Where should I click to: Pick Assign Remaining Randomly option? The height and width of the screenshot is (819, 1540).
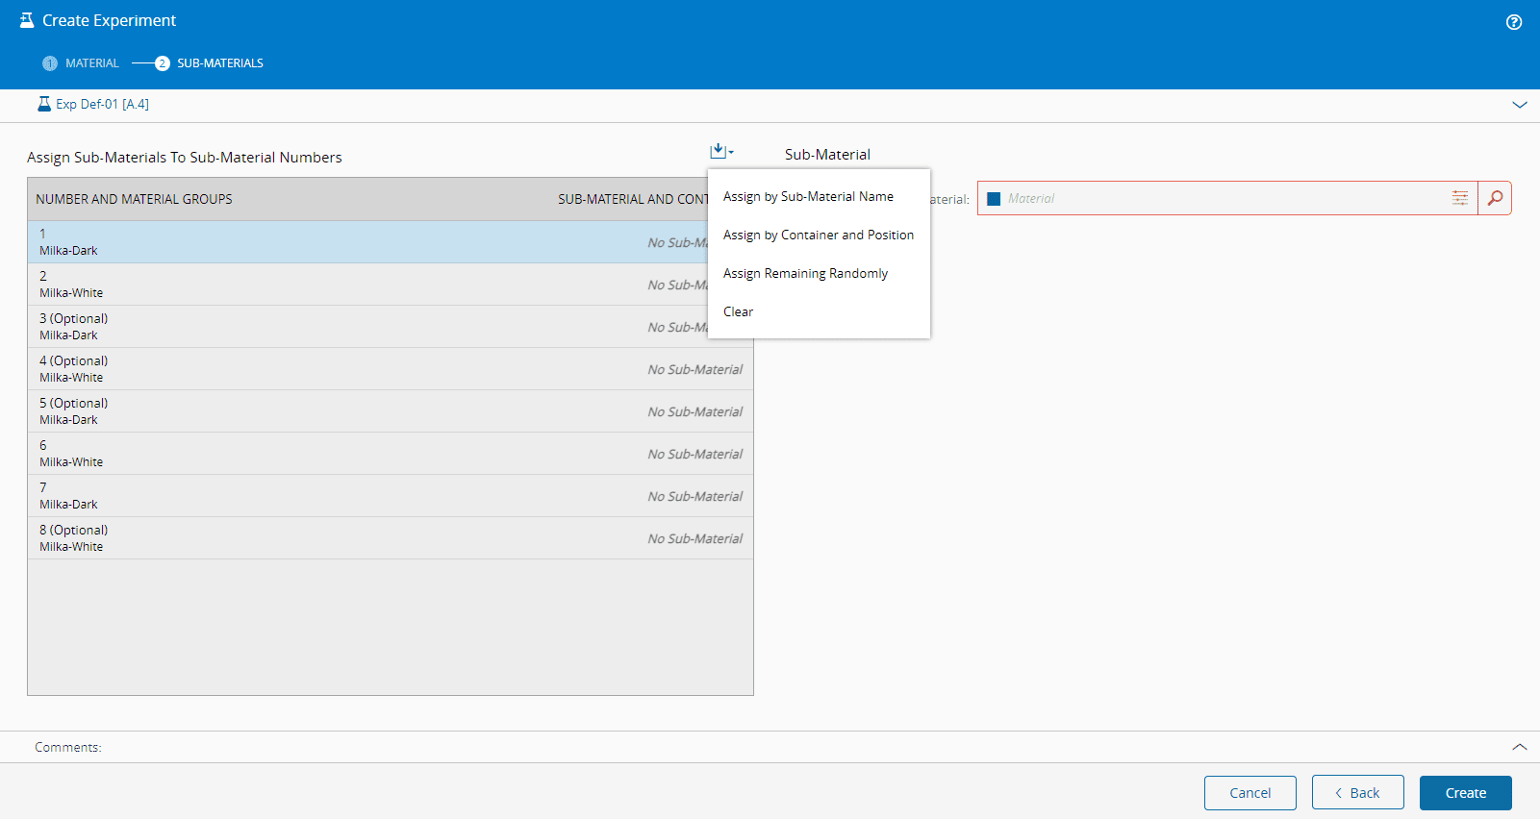click(805, 273)
